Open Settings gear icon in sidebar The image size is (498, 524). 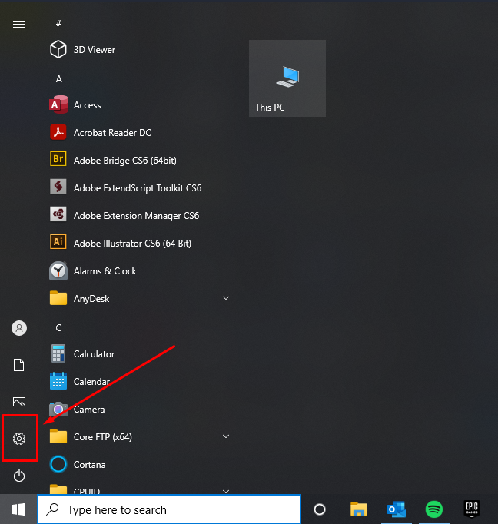pos(19,439)
